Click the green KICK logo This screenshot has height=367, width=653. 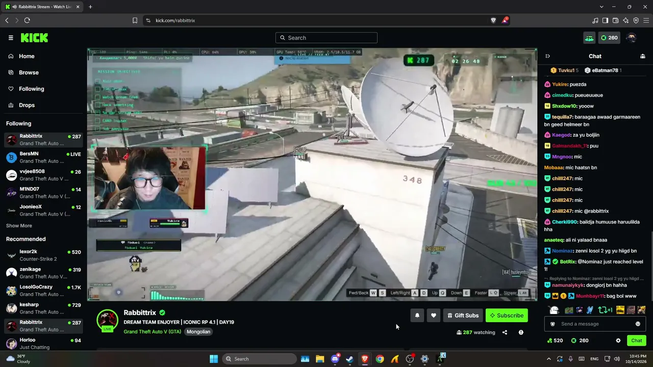34,38
